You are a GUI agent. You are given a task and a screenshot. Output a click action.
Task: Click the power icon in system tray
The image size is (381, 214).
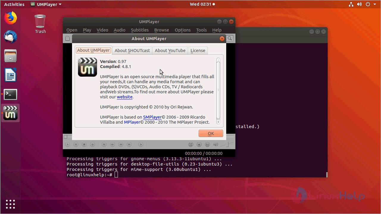click(x=368, y=4)
